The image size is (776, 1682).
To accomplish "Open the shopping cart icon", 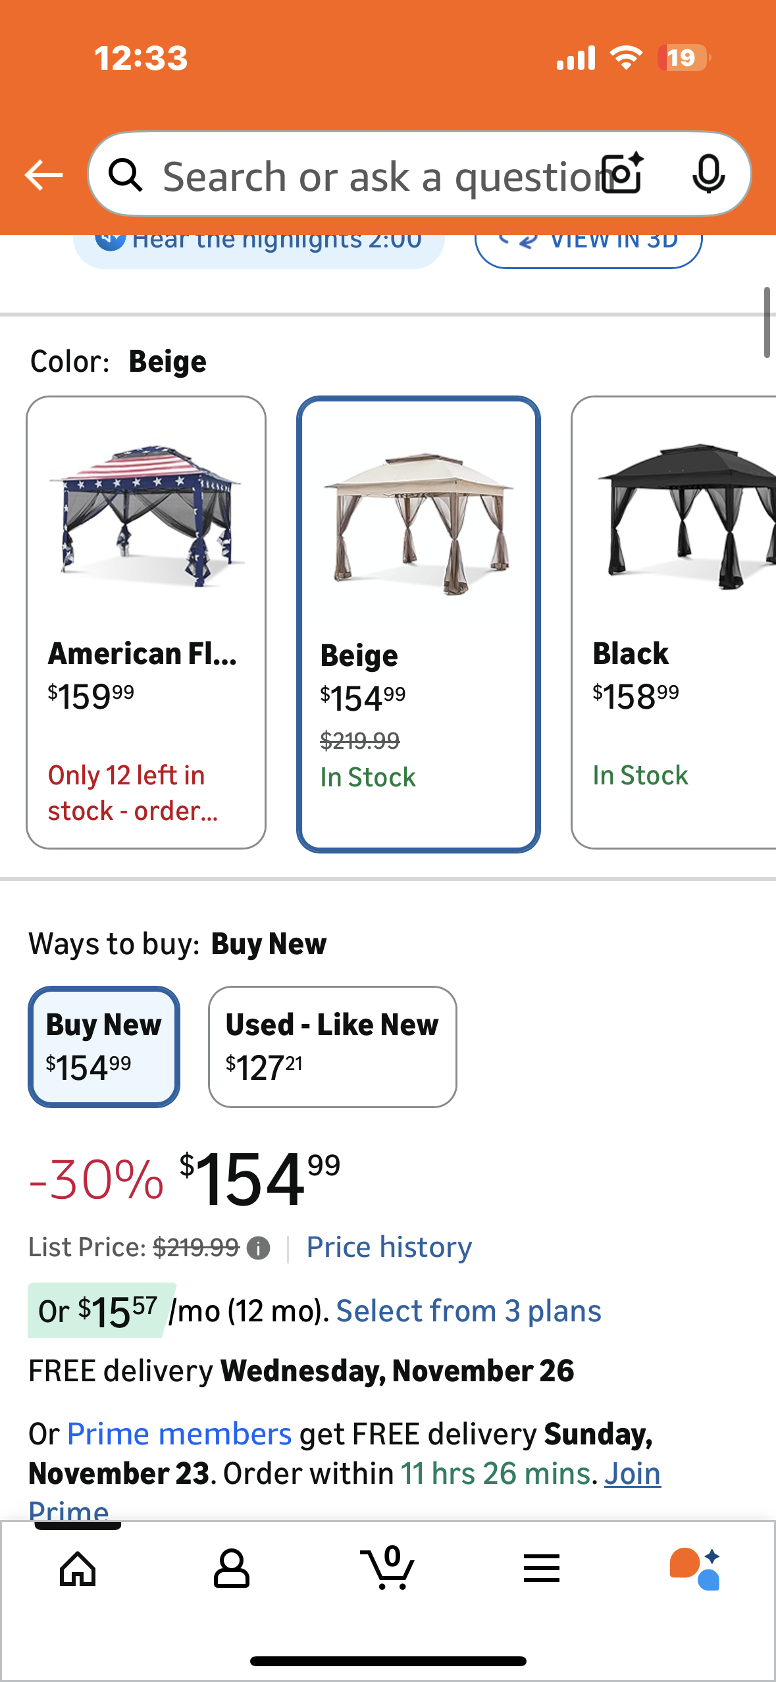I will 388,1569.
